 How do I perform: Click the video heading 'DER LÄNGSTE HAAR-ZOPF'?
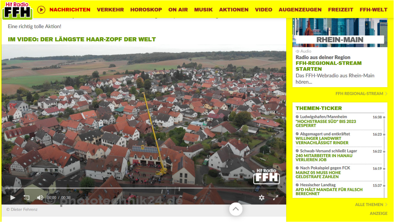pos(82,39)
